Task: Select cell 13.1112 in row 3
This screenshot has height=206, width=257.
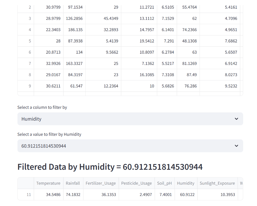Action: pos(139,19)
